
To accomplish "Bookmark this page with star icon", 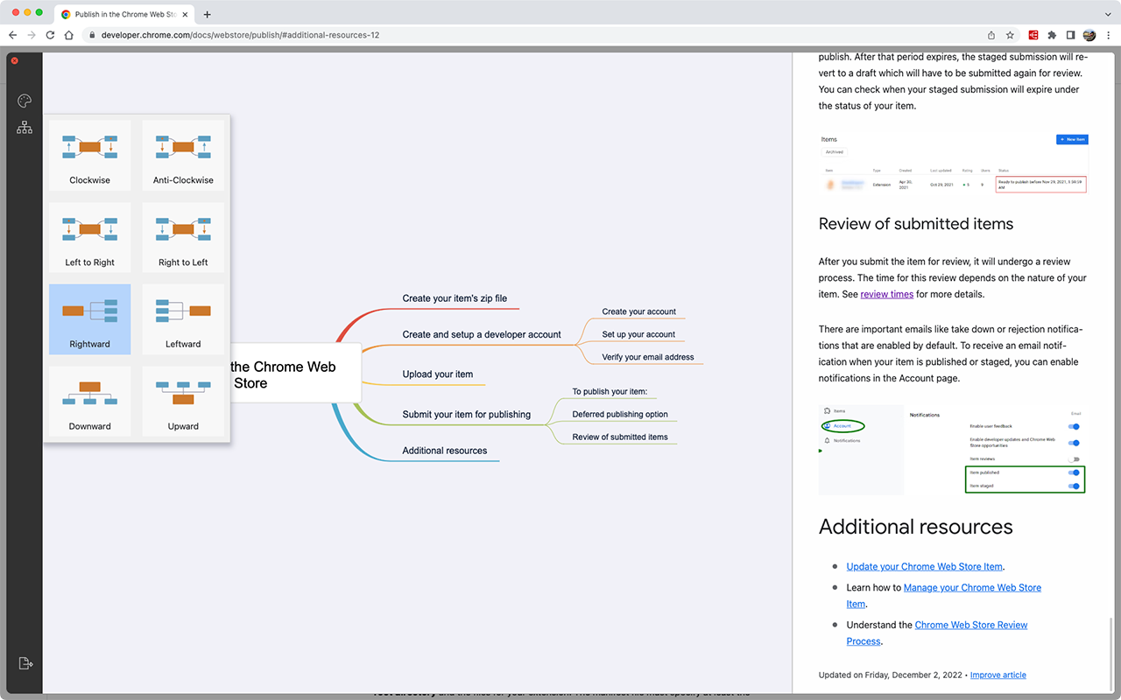I will click(1010, 35).
